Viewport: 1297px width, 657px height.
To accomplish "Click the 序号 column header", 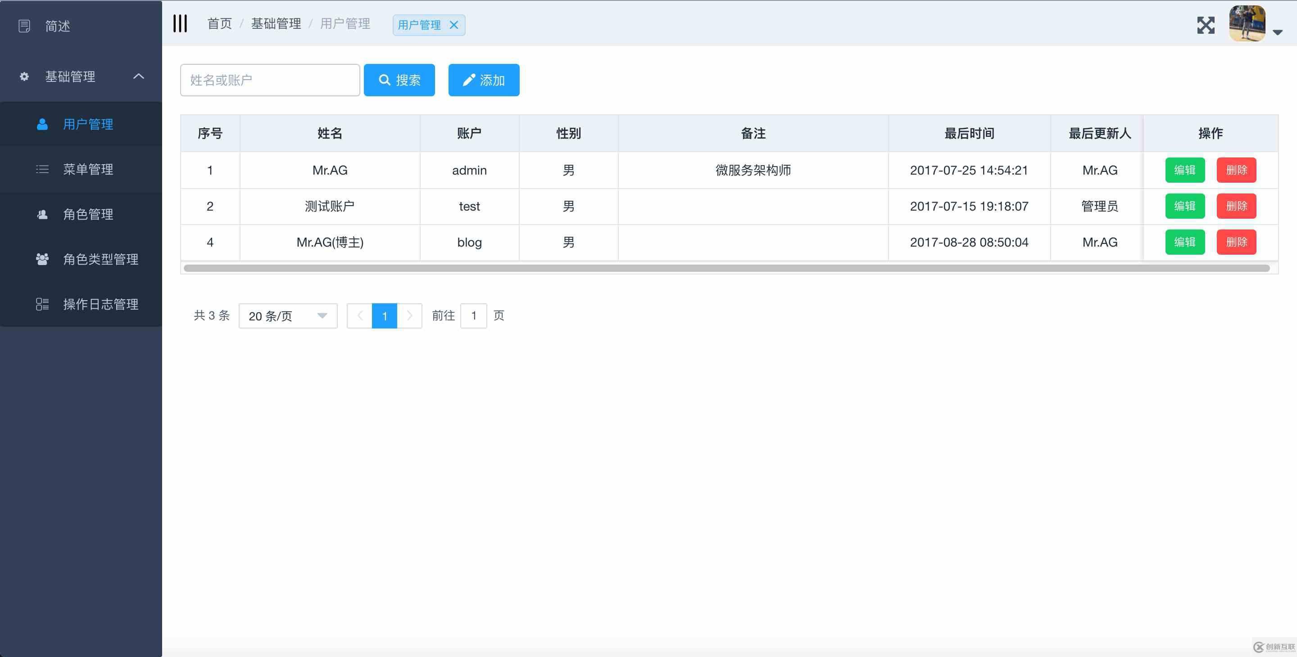I will point(210,133).
